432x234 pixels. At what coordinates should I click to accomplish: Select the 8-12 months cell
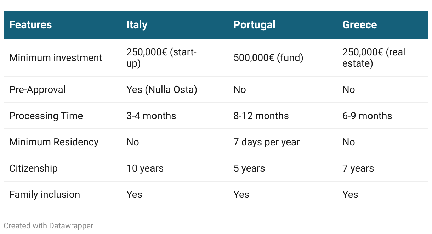(x=261, y=116)
